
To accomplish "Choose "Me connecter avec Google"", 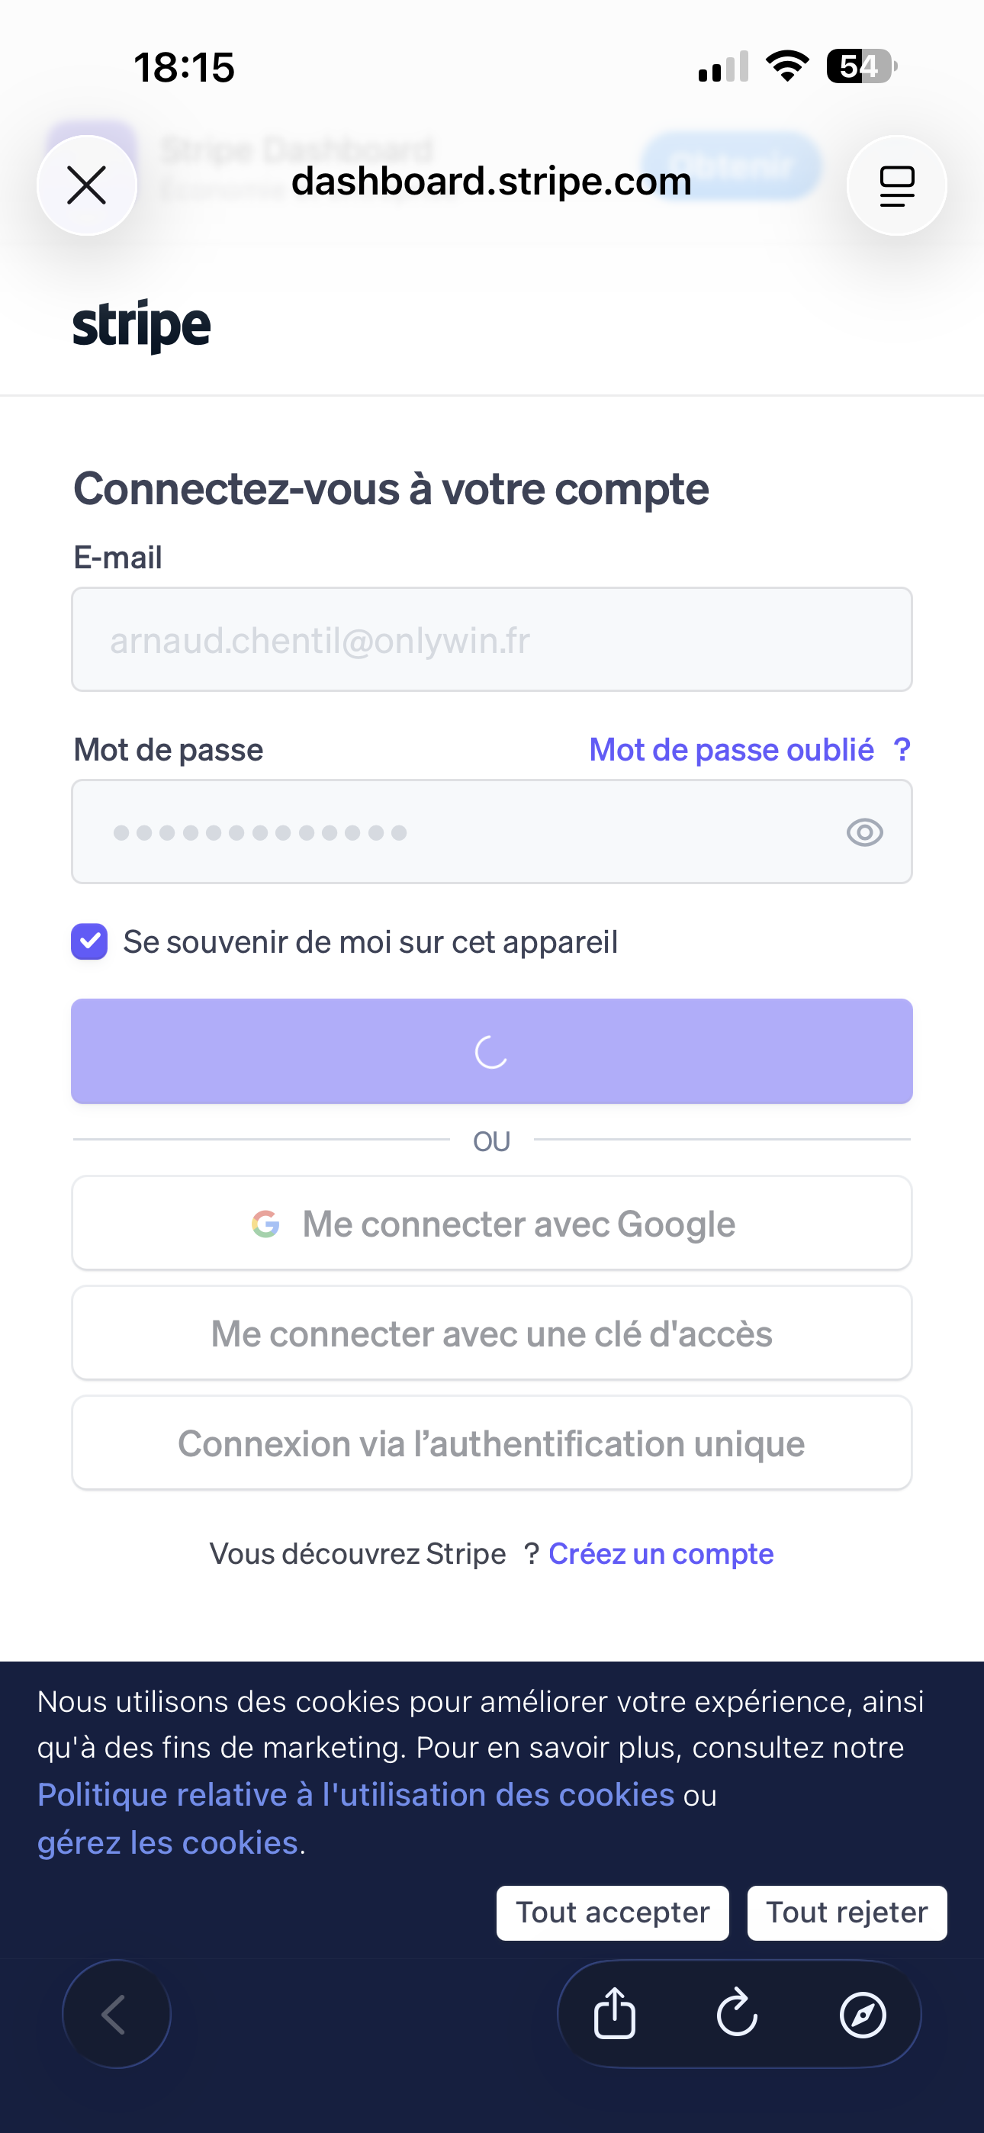I will [492, 1224].
